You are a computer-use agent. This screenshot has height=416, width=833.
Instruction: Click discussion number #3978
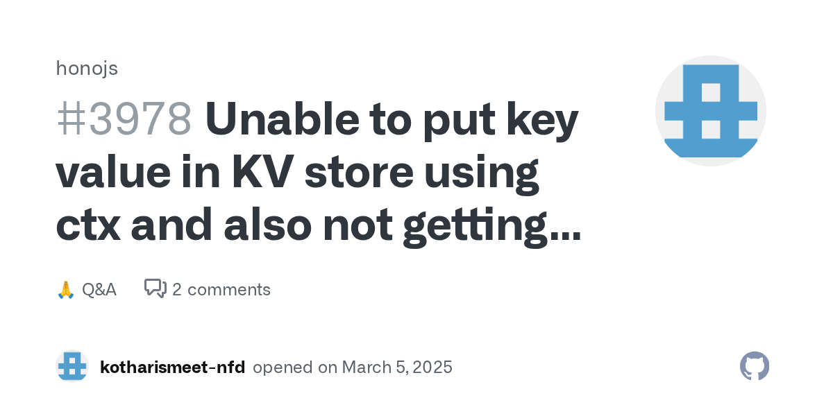click(124, 119)
